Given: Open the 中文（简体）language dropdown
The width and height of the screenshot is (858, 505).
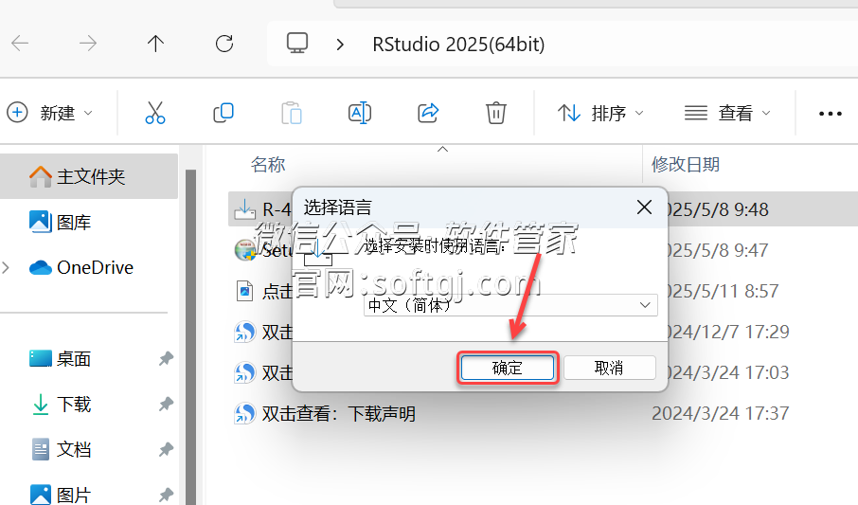Looking at the screenshot, I should click(510, 305).
